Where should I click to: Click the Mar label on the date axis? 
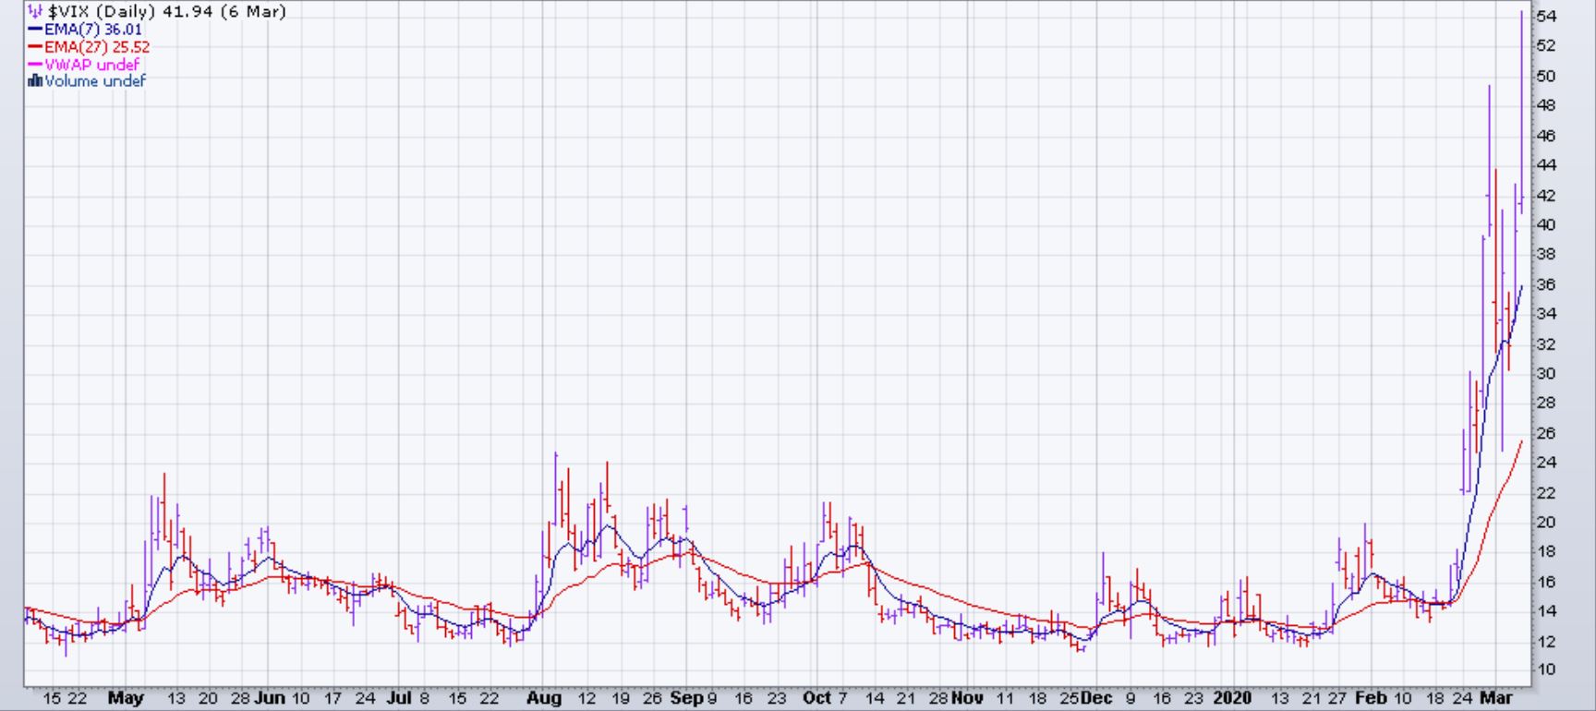click(1495, 698)
